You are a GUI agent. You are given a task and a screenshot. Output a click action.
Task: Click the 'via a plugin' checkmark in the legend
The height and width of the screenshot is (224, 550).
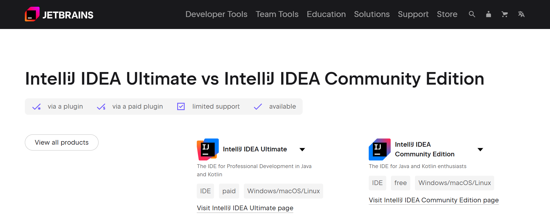click(x=37, y=107)
